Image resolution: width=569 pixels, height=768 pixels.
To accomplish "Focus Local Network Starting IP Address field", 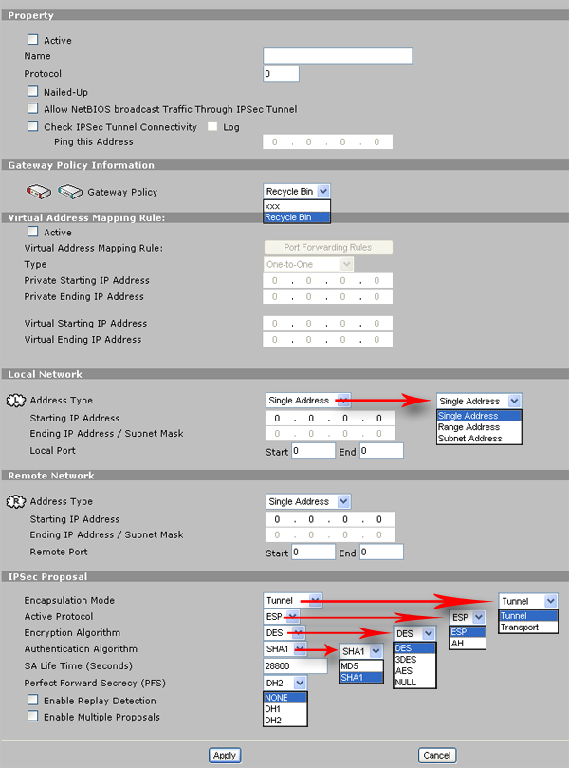I will pos(330,419).
